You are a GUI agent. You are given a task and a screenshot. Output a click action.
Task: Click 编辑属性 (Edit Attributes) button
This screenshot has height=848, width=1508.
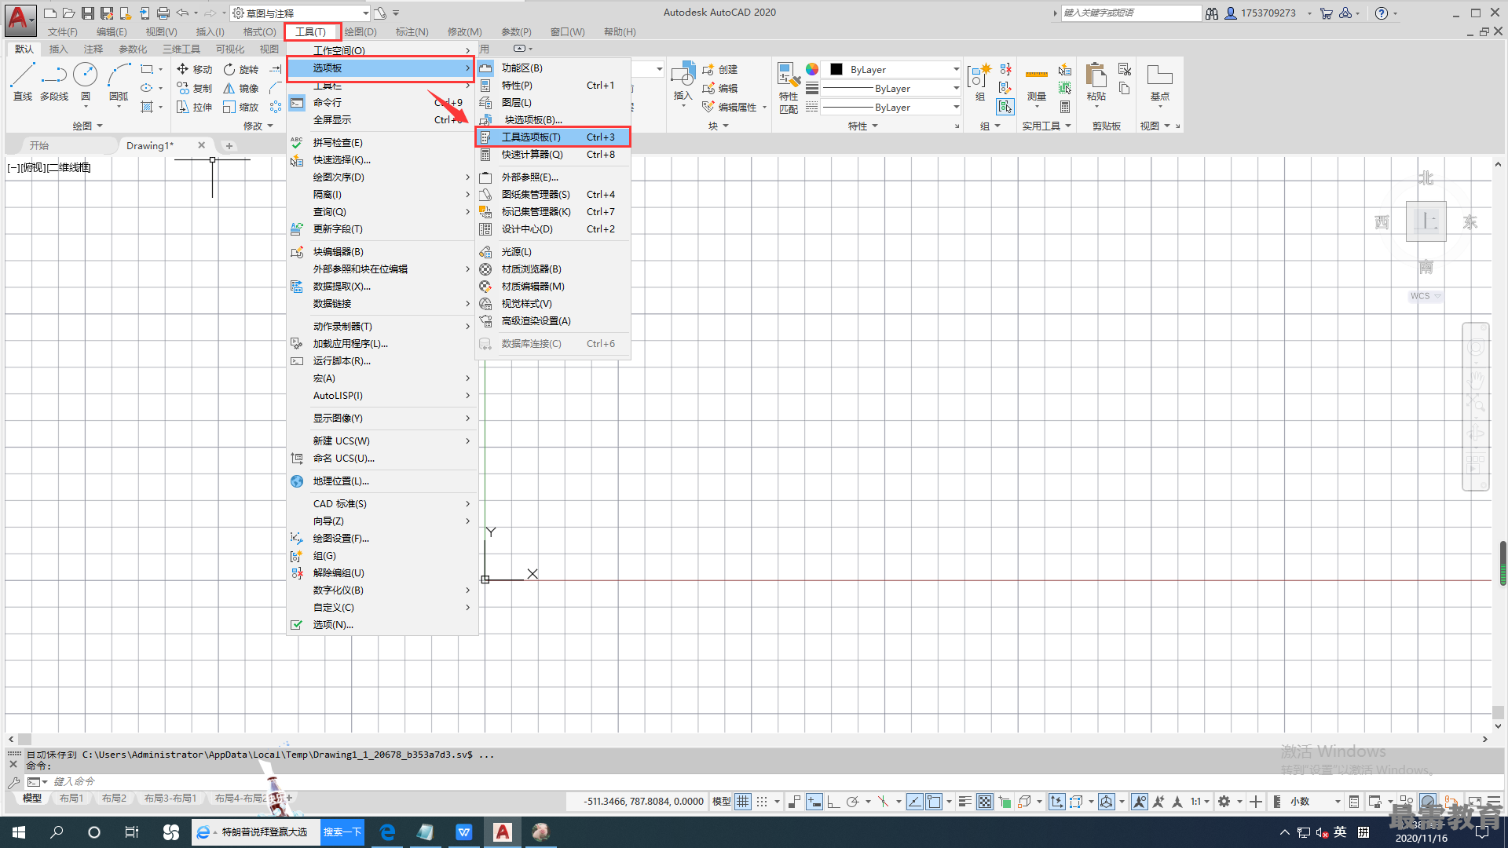tap(734, 107)
